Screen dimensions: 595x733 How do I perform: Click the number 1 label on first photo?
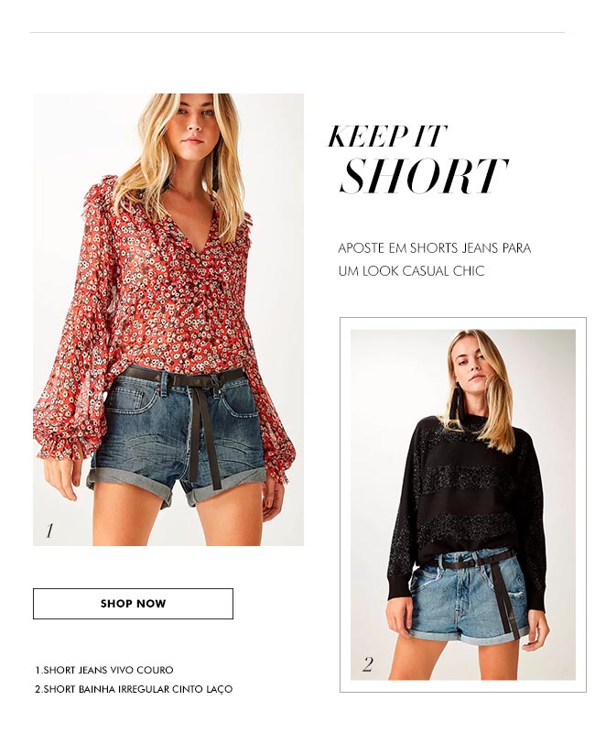click(49, 531)
